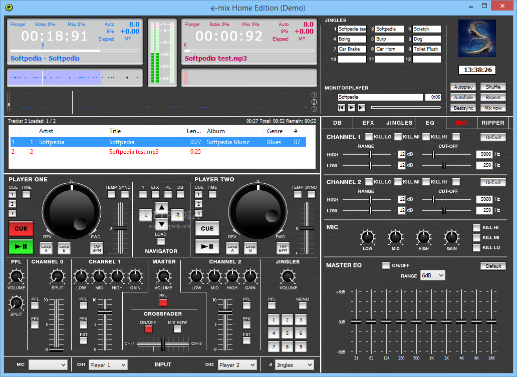
Task: Click Jingles keypad button 1
Action: [x=274, y=319]
